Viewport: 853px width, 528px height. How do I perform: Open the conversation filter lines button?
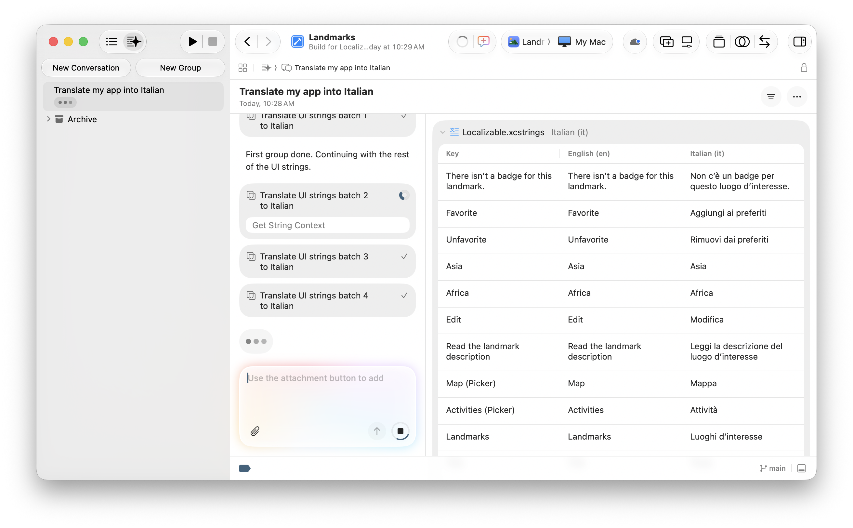pyautogui.click(x=771, y=97)
